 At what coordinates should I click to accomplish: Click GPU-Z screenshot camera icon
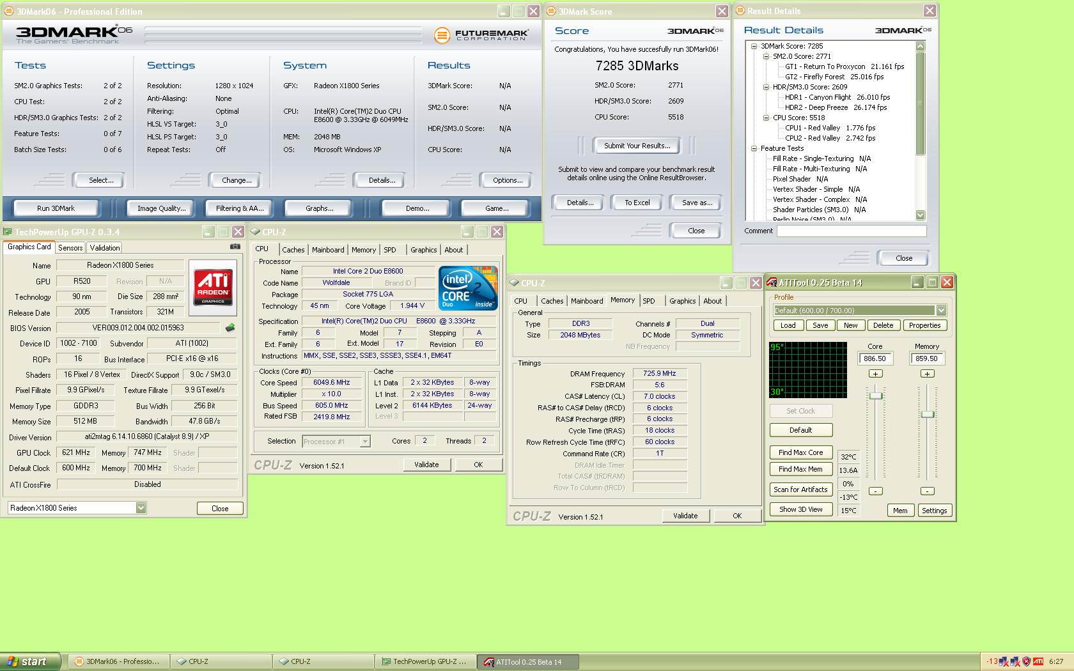tap(235, 247)
